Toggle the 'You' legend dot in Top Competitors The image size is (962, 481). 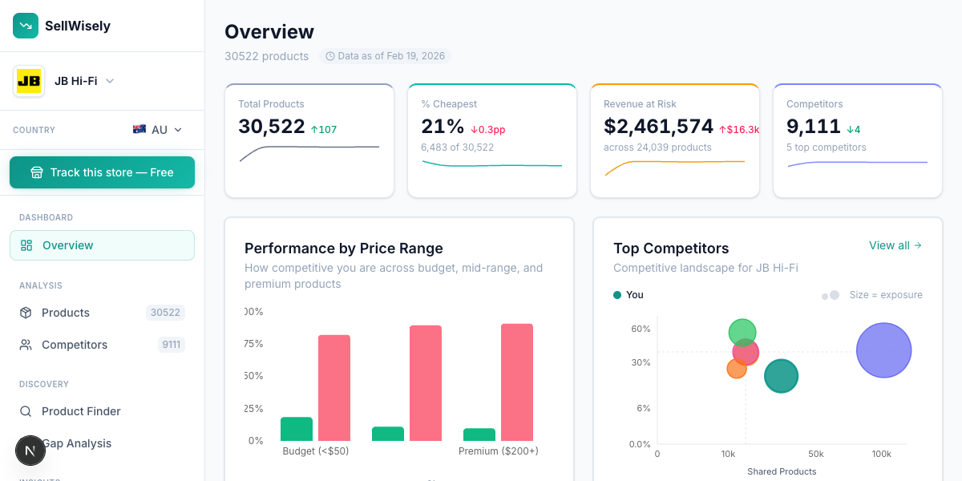(x=616, y=295)
